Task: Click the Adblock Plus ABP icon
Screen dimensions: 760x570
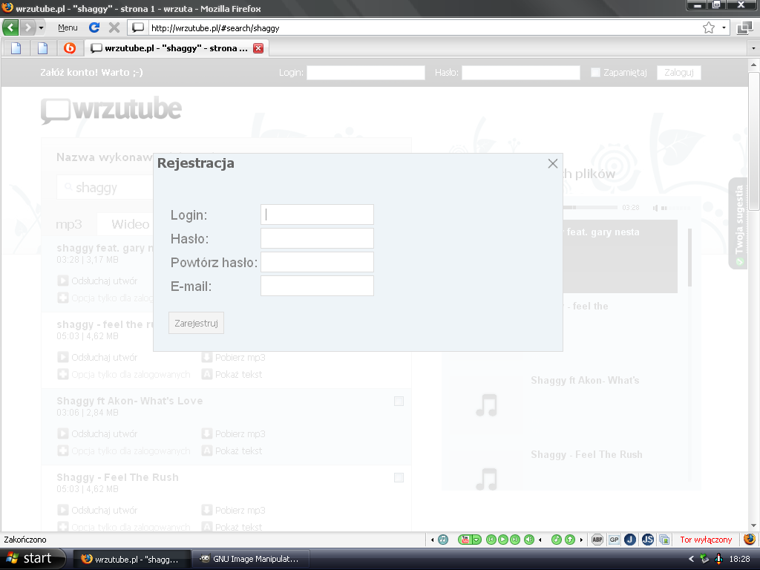Action: tap(597, 540)
